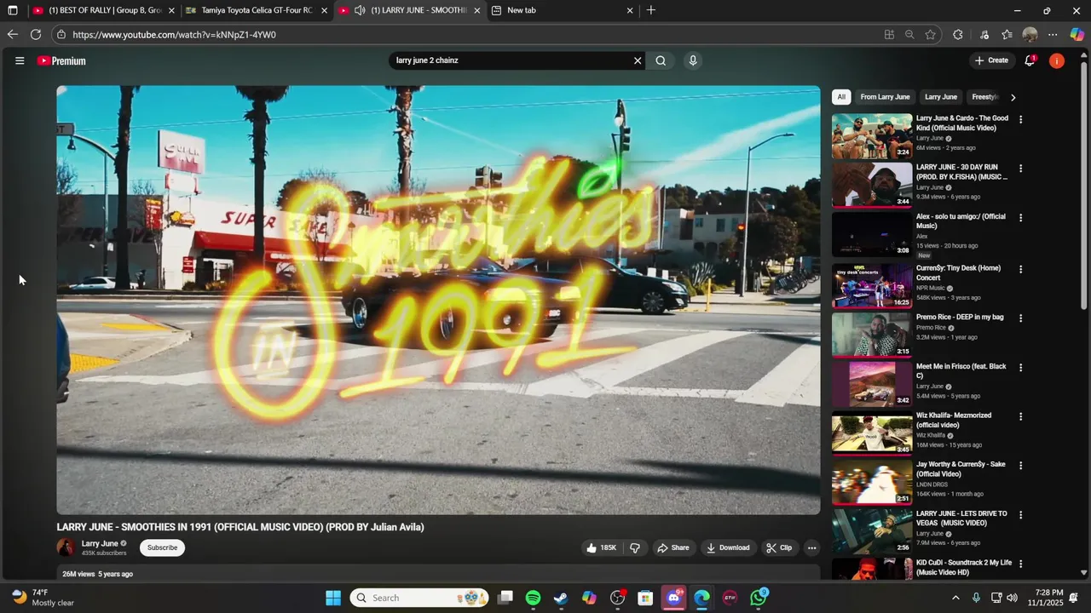Open KID CuDi Soundtrack 2 My Life title
Image resolution: width=1091 pixels, height=613 pixels.
(x=964, y=567)
